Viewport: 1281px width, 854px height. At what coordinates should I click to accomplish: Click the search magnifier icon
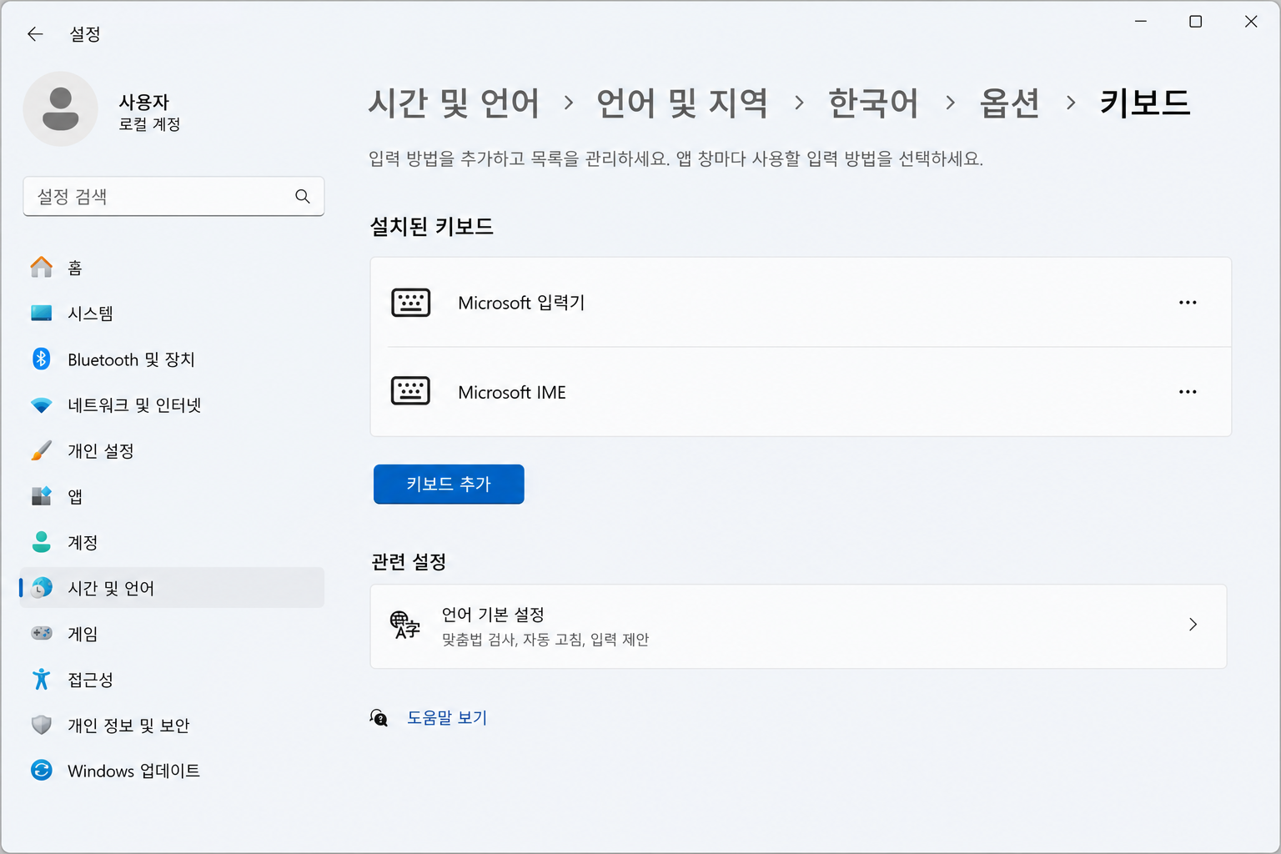(x=303, y=196)
